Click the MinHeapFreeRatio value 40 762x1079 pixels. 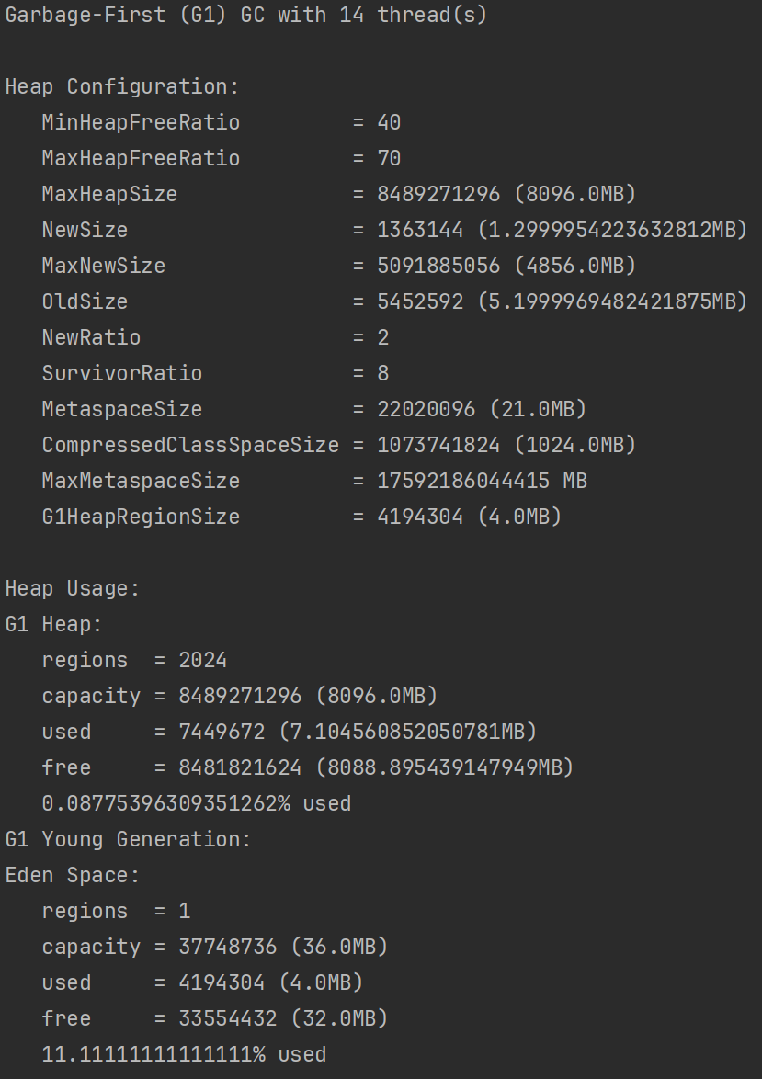(389, 123)
